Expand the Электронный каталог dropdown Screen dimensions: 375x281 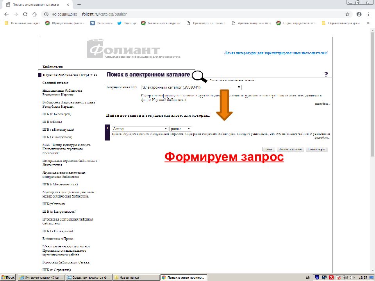(191, 87)
